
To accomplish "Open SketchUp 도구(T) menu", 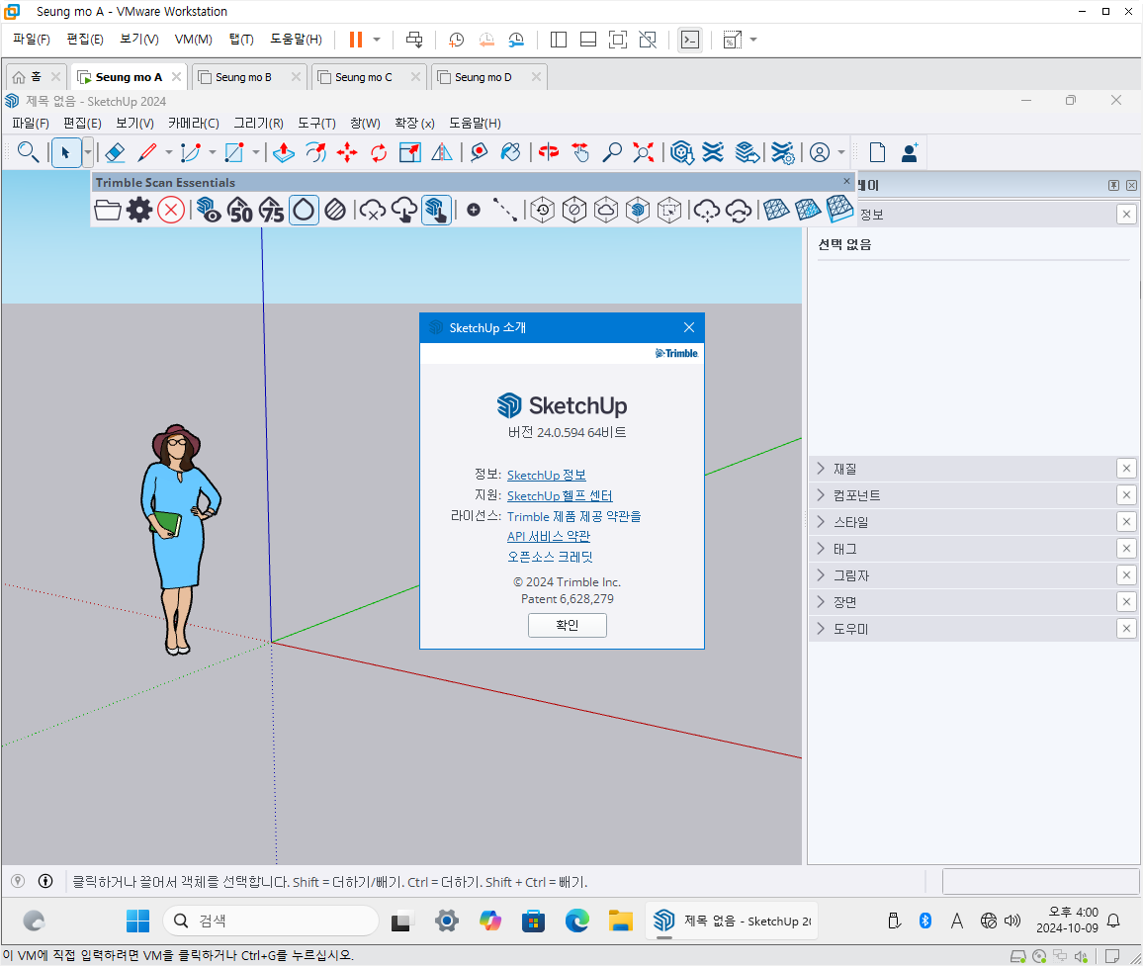I will (316, 124).
